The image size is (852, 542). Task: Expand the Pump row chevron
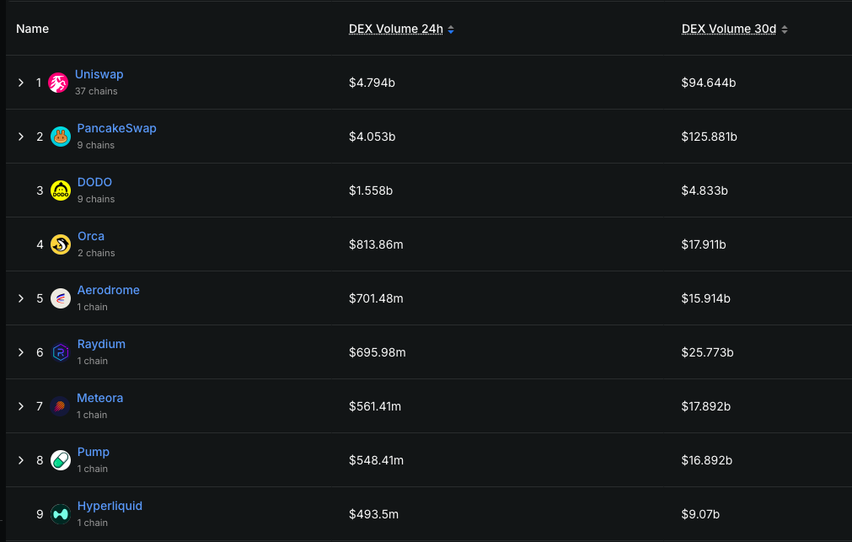coord(21,460)
